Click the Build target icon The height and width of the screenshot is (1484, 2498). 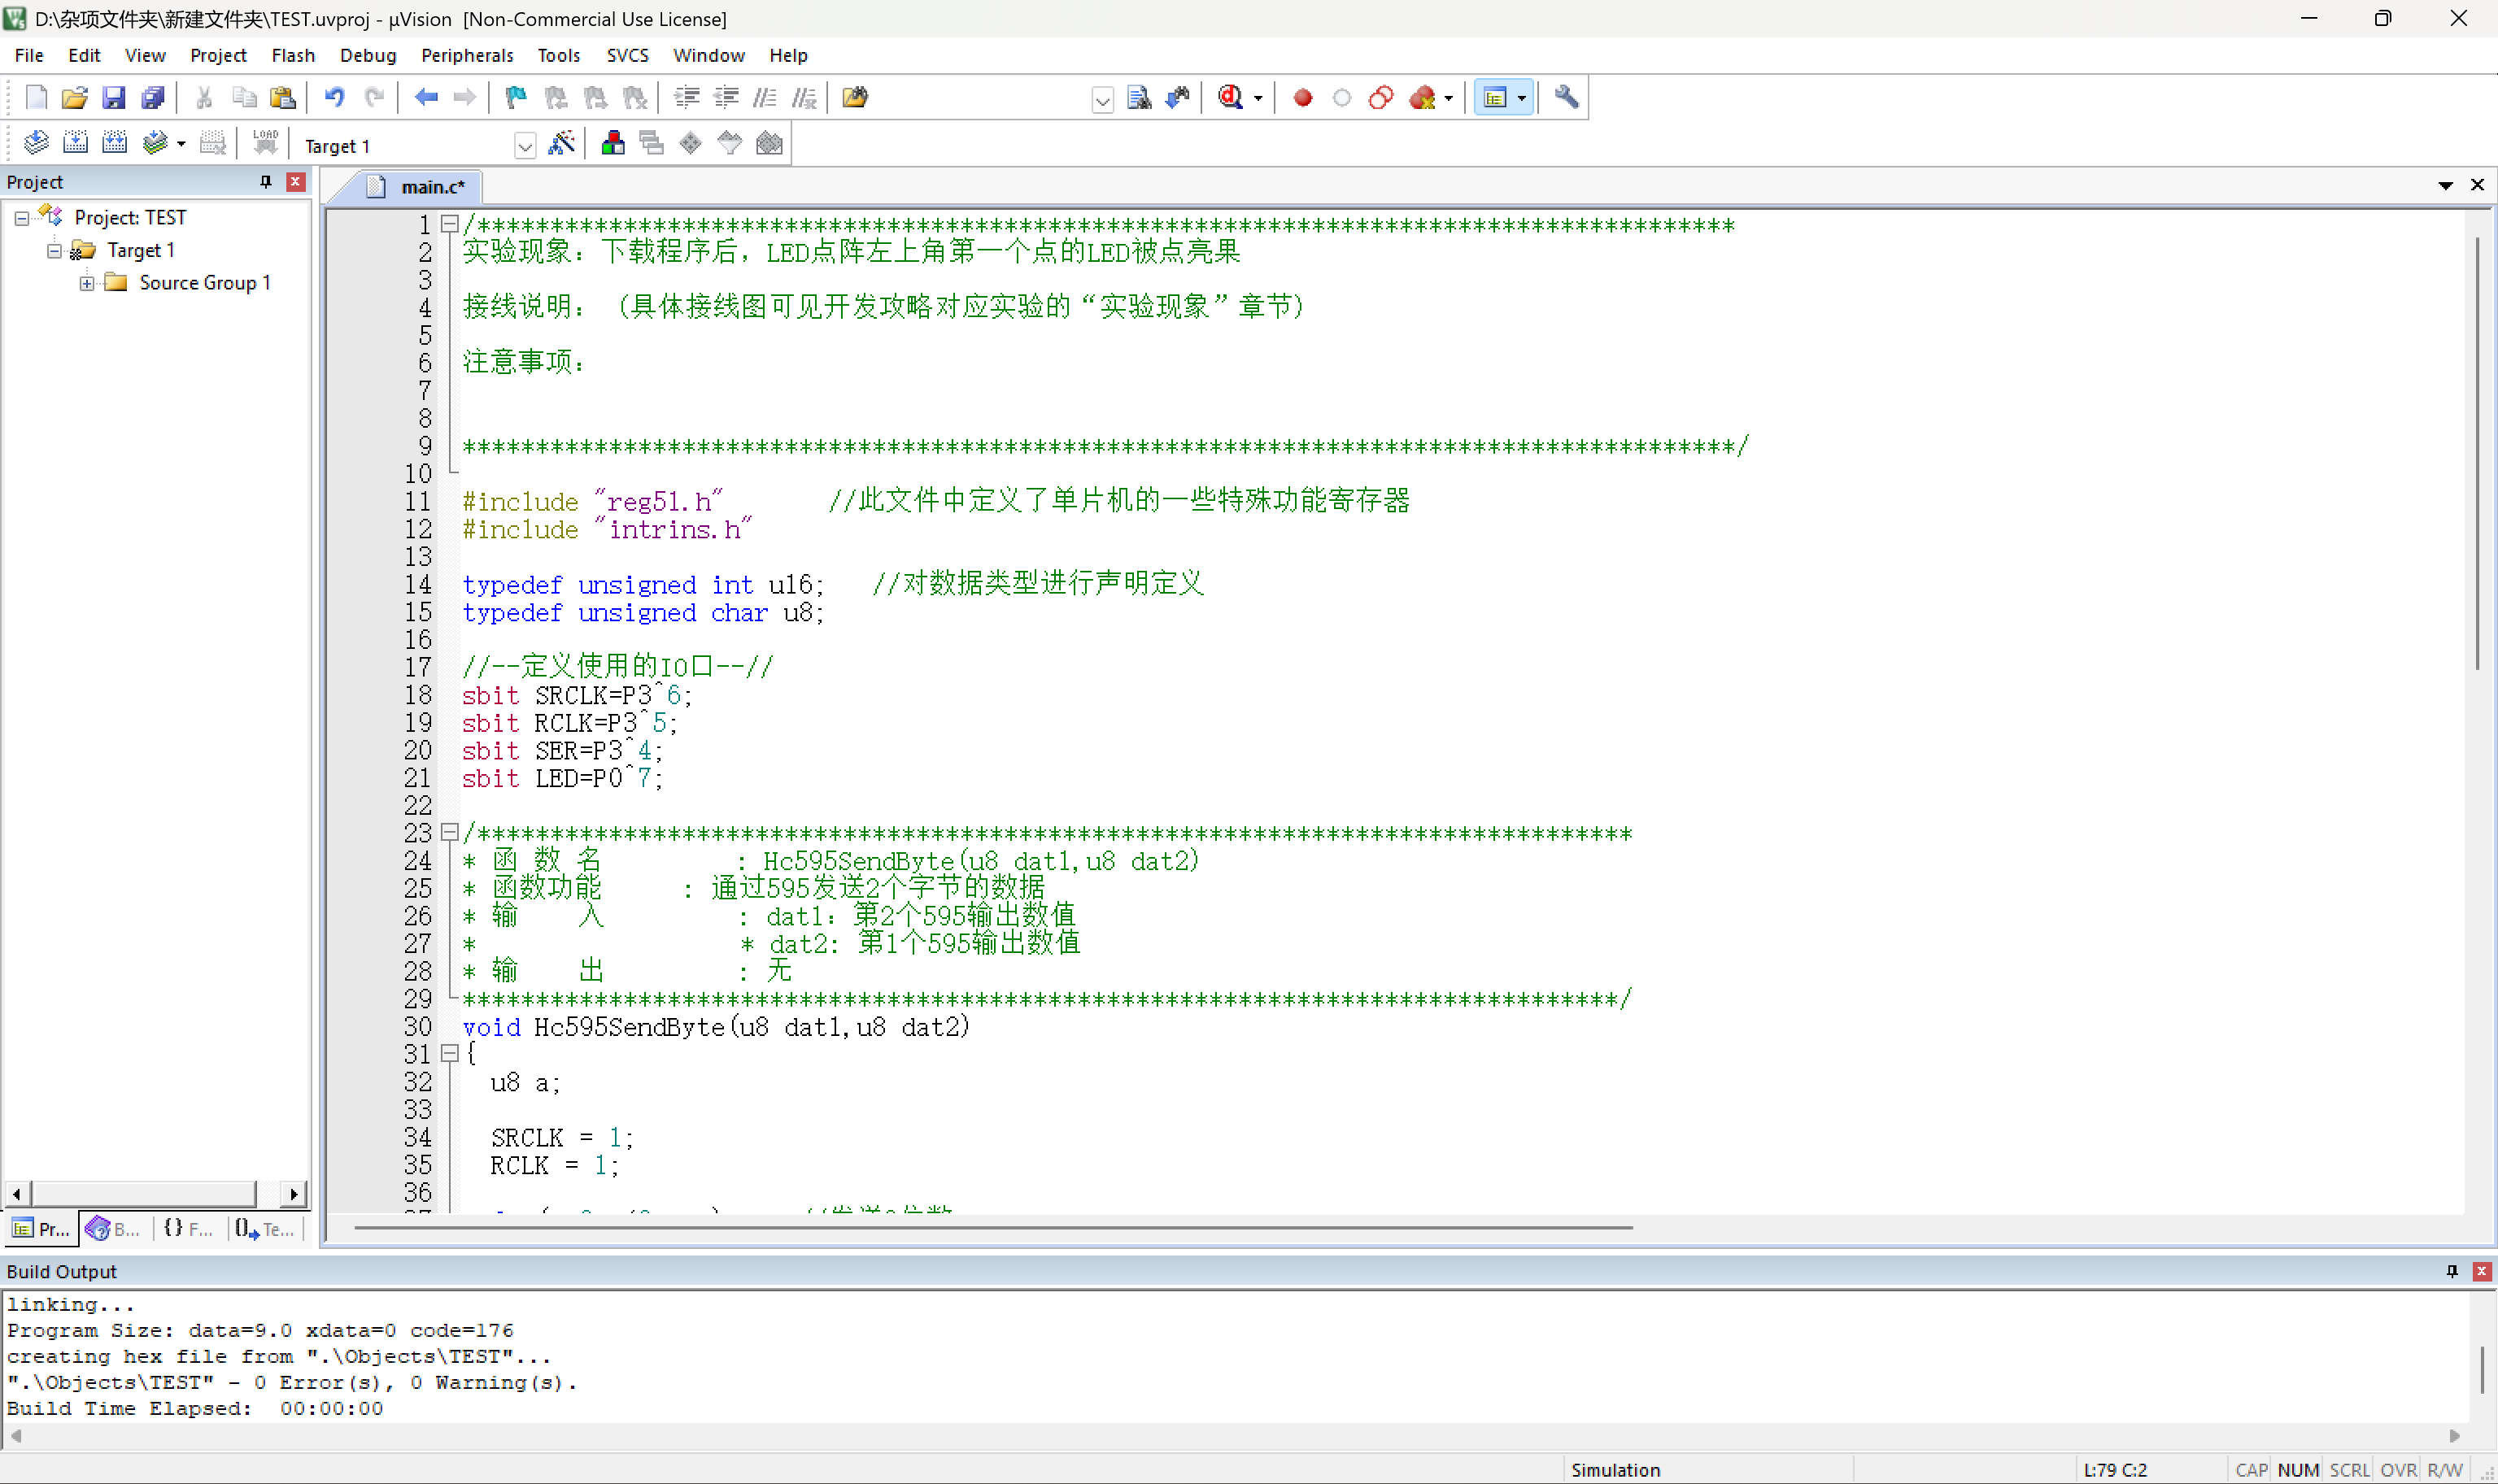(x=75, y=144)
